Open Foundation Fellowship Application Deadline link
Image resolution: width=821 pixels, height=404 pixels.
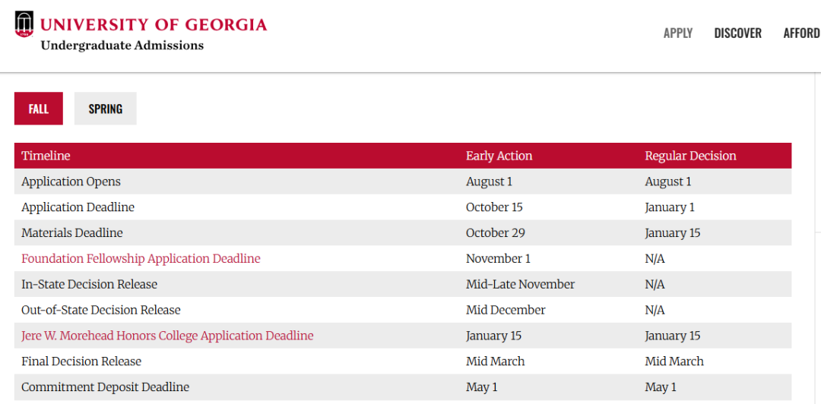141,258
